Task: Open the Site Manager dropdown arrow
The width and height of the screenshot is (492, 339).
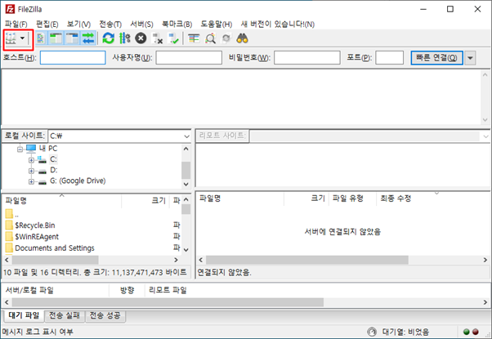Action: click(22, 38)
